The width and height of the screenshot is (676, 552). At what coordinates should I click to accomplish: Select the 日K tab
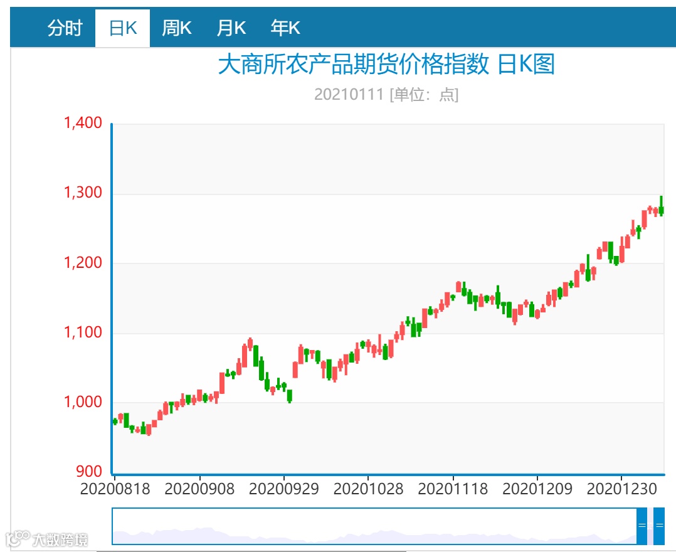pos(123,28)
